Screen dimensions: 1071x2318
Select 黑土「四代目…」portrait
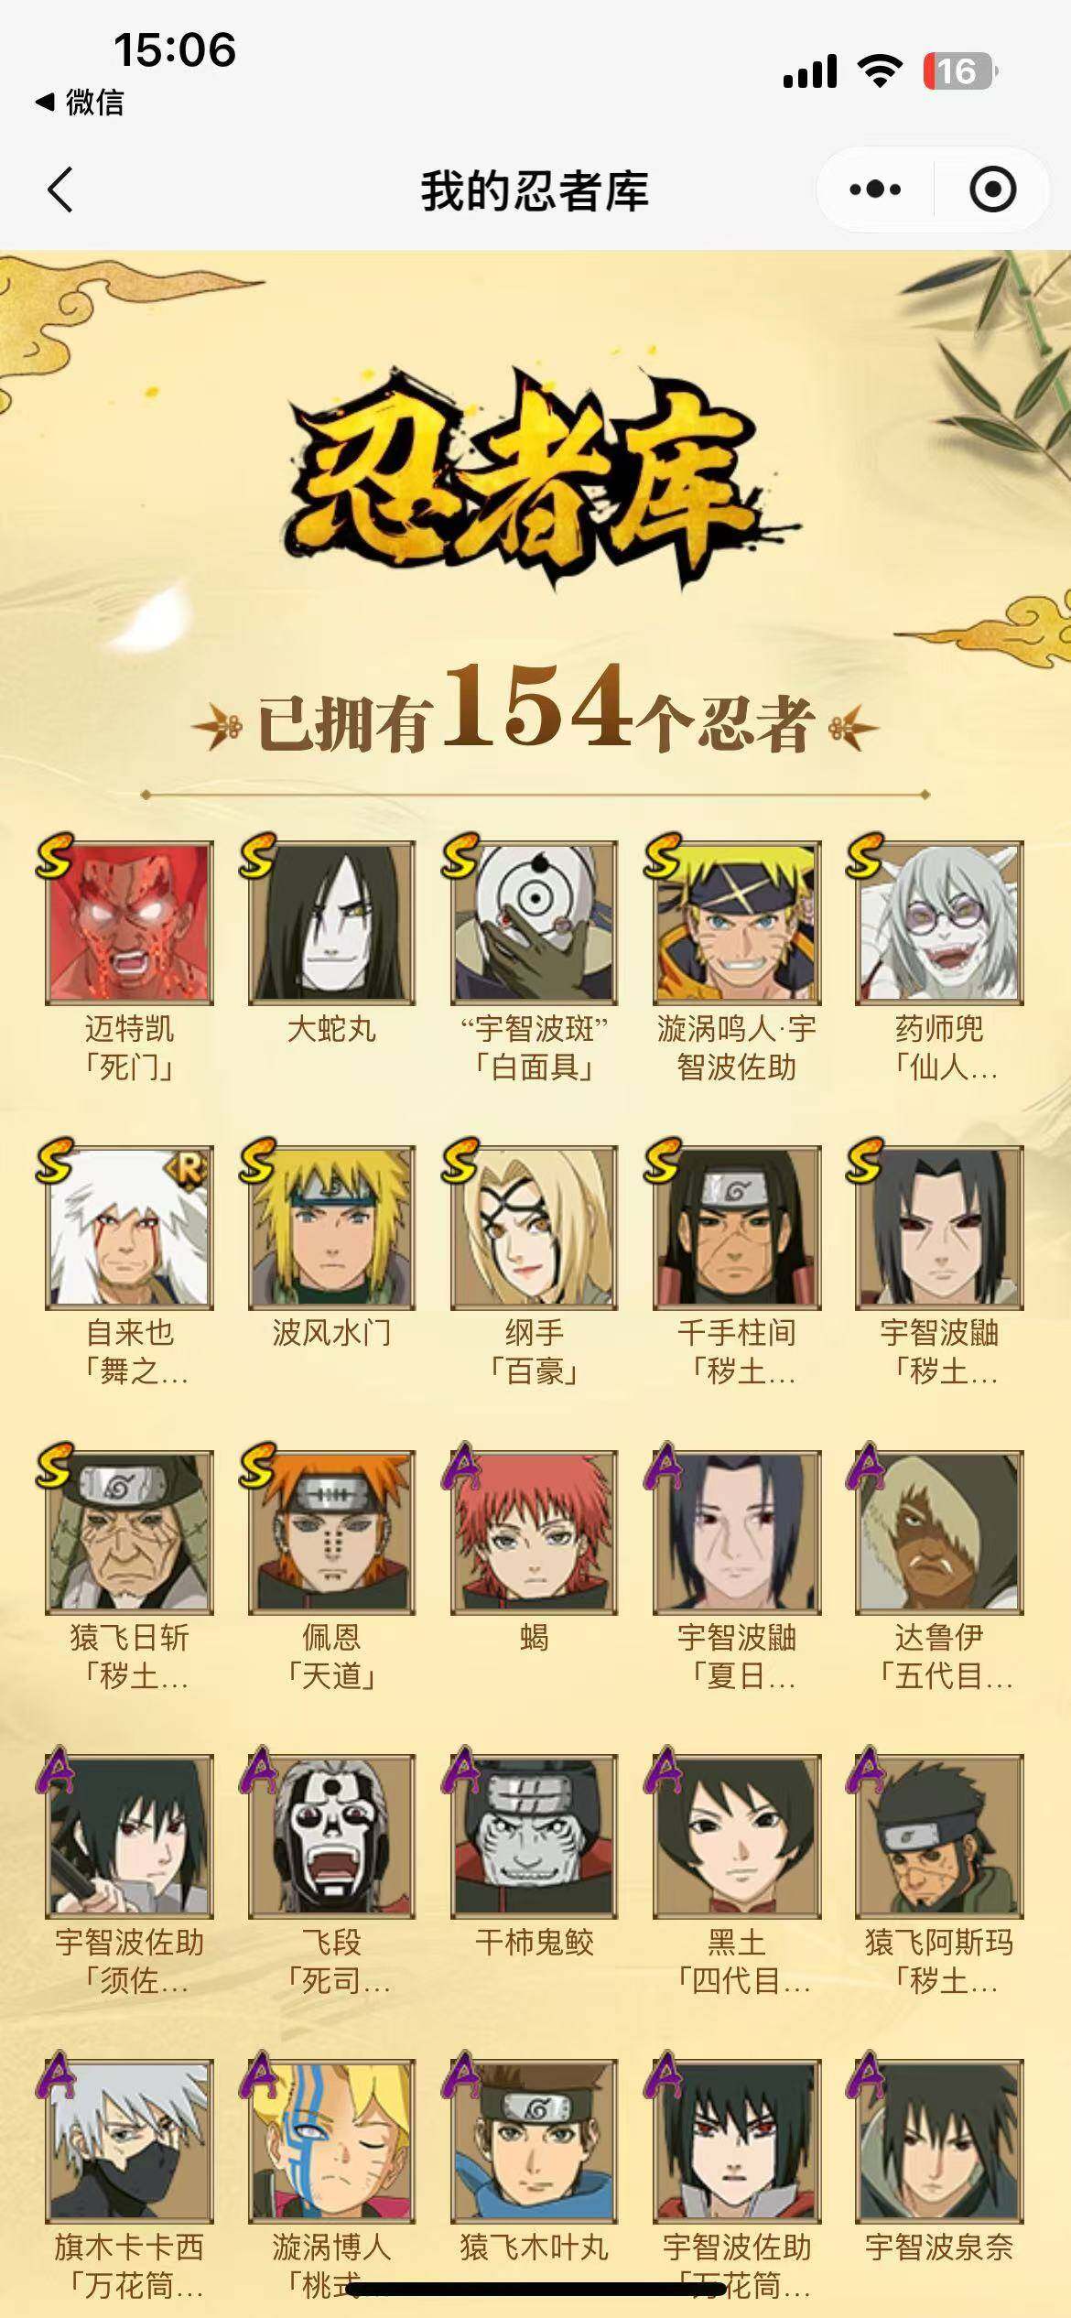pyautogui.click(x=736, y=1837)
